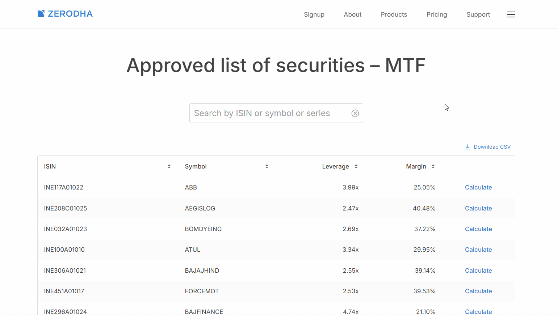Click the 39.53% margin value
Screen dimensions: 558x315
tap(424, 291)
